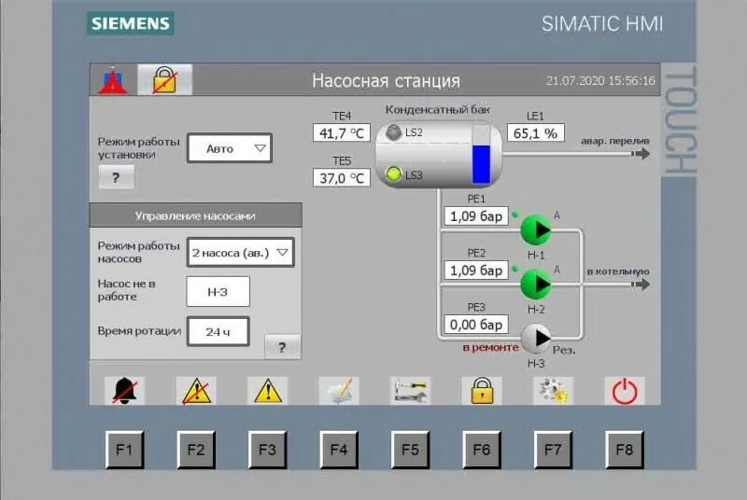Open the notepad with pencil journal icon

coord(339,391)
